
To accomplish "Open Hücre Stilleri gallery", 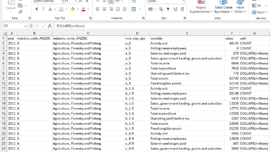I will coord(240,7).
